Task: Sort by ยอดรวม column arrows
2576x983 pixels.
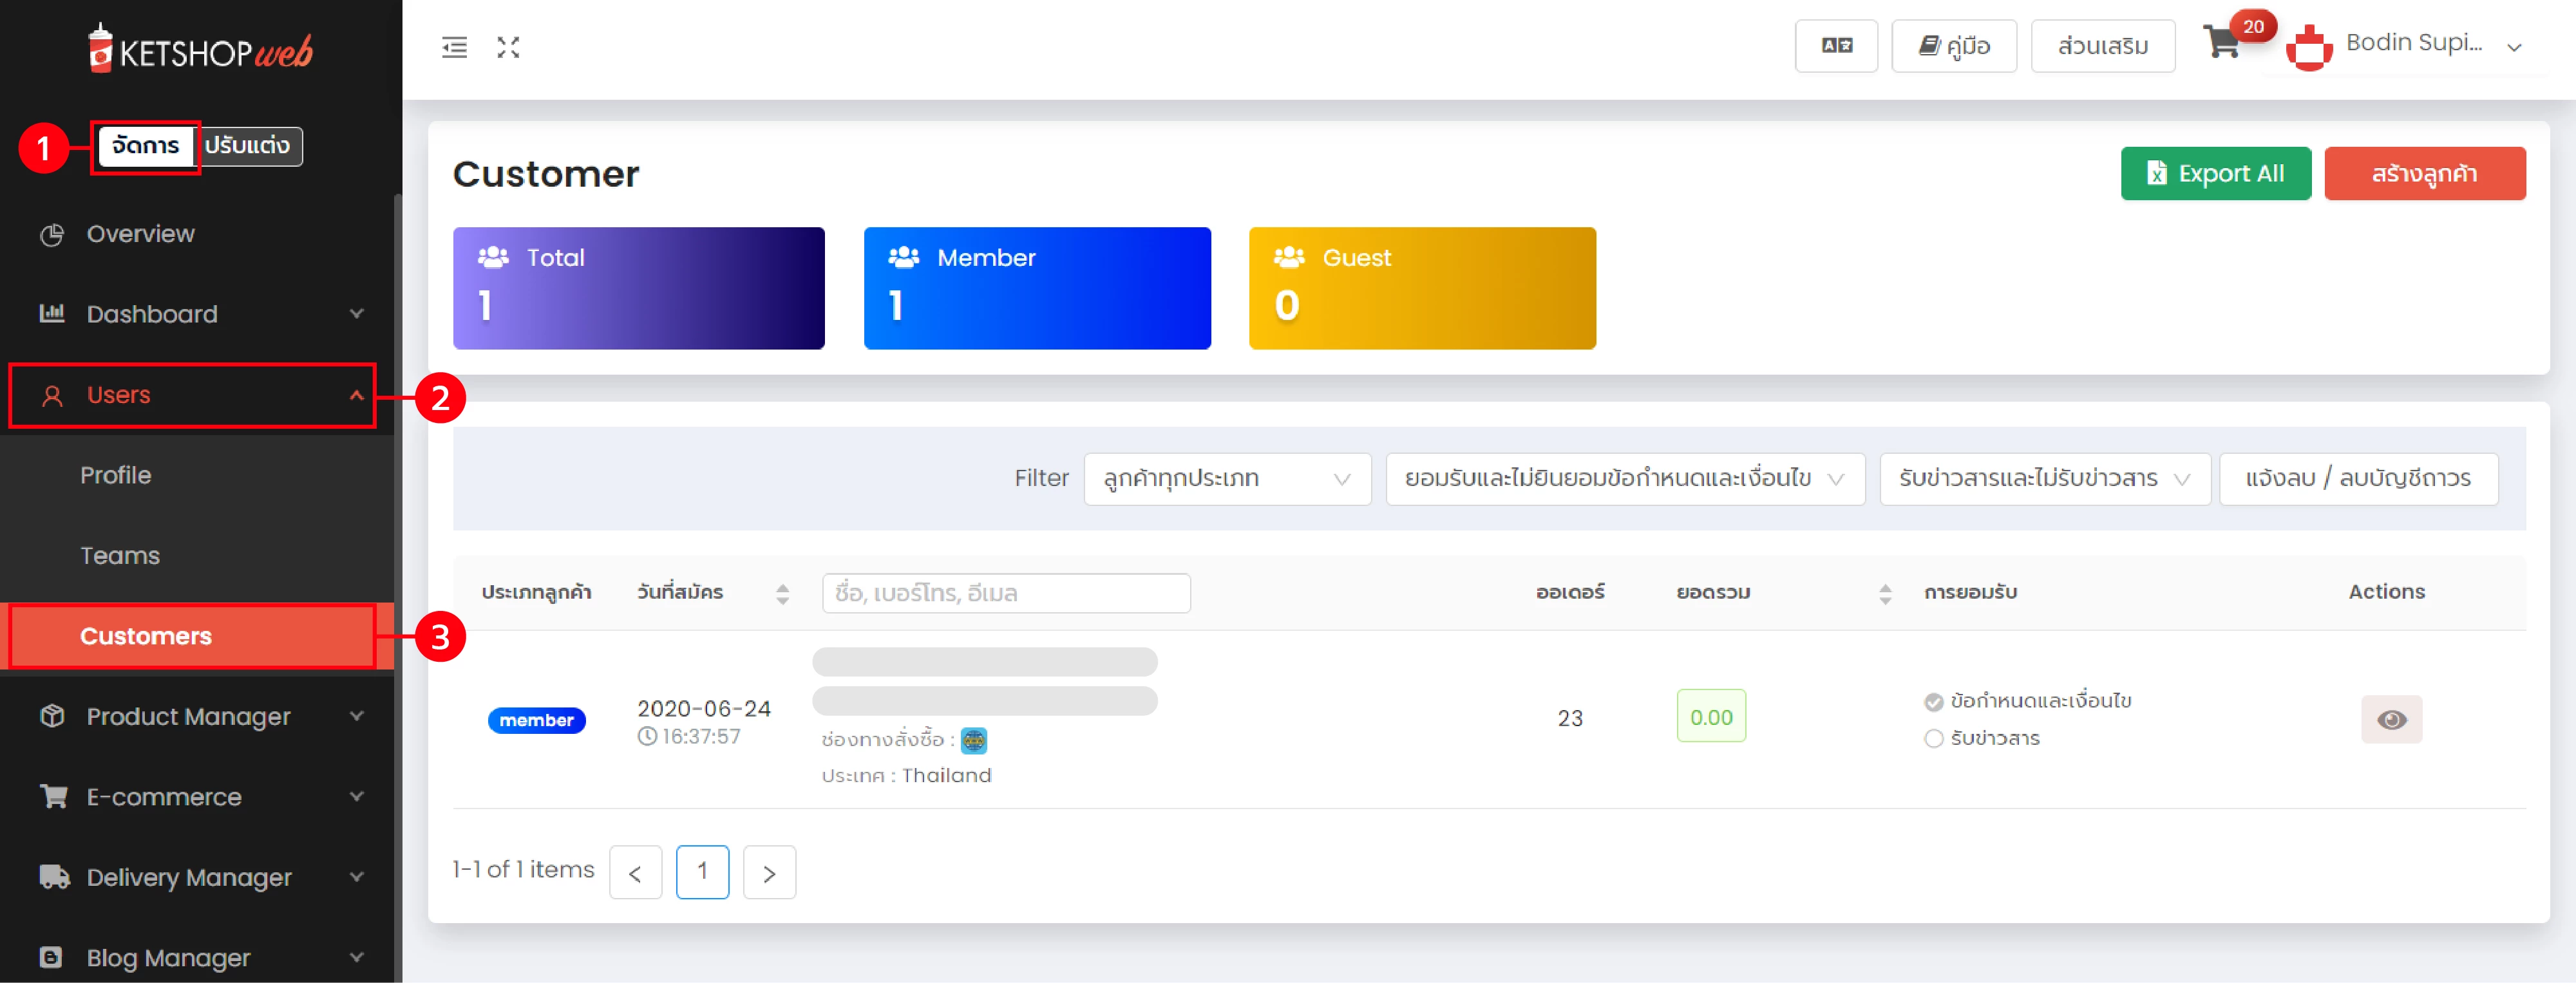Action: tap(1885, 594)
